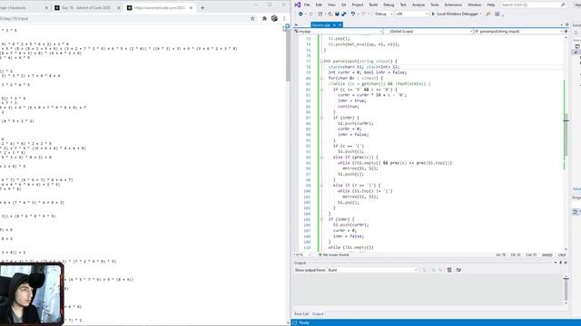Expand the Local Windows Debugger dropdown arrow
Screen dimensions: 581x326
pyautogui.click(x=480, y=14)
